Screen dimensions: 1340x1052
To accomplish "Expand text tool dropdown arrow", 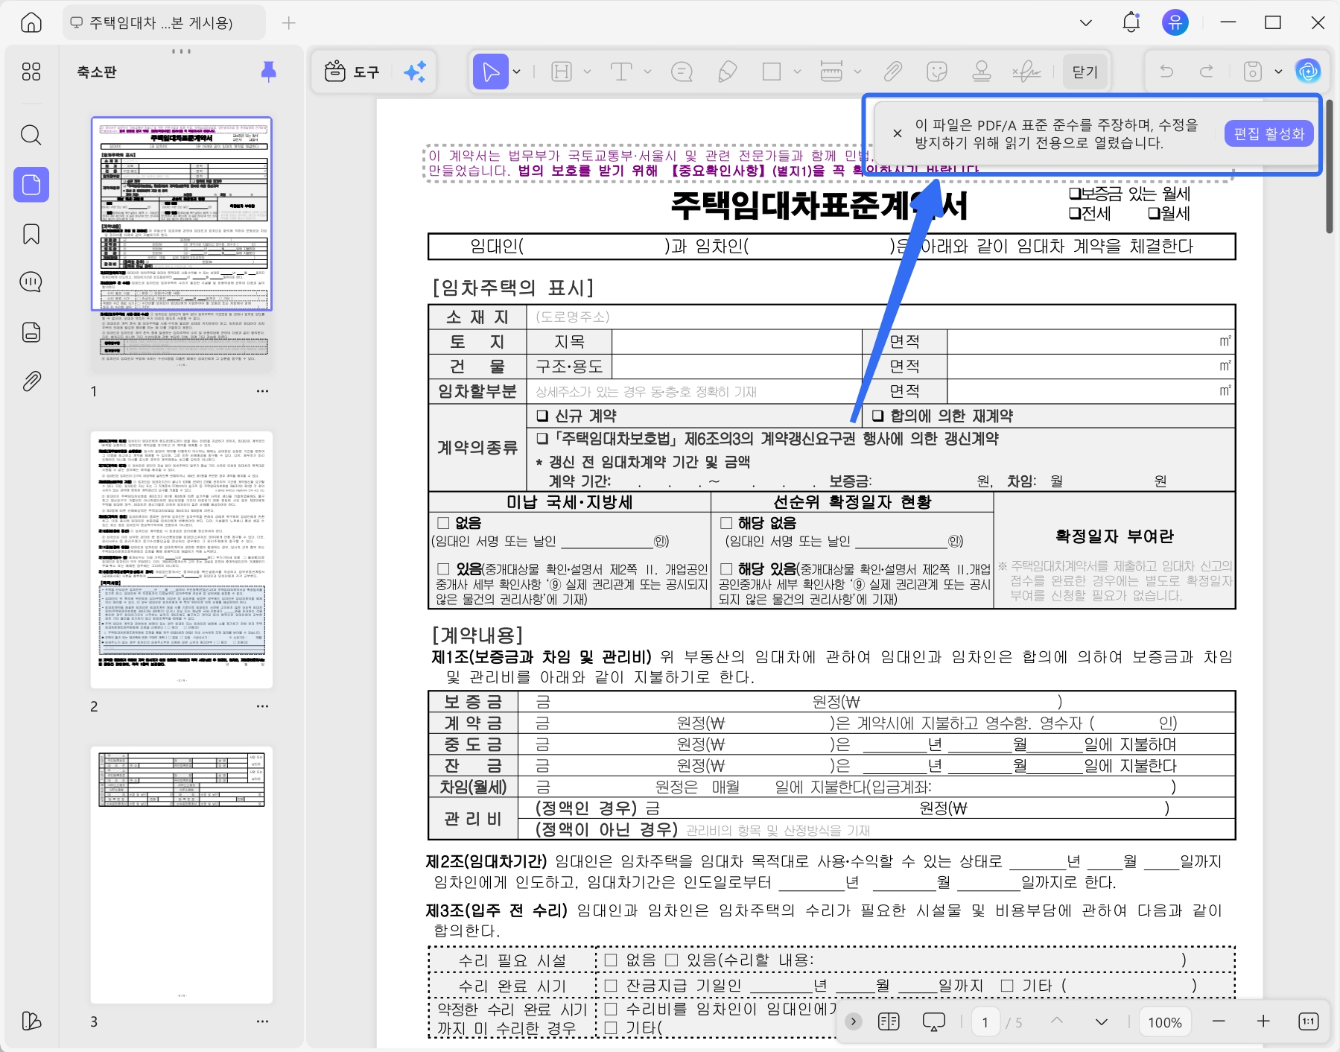I will 647,72.
